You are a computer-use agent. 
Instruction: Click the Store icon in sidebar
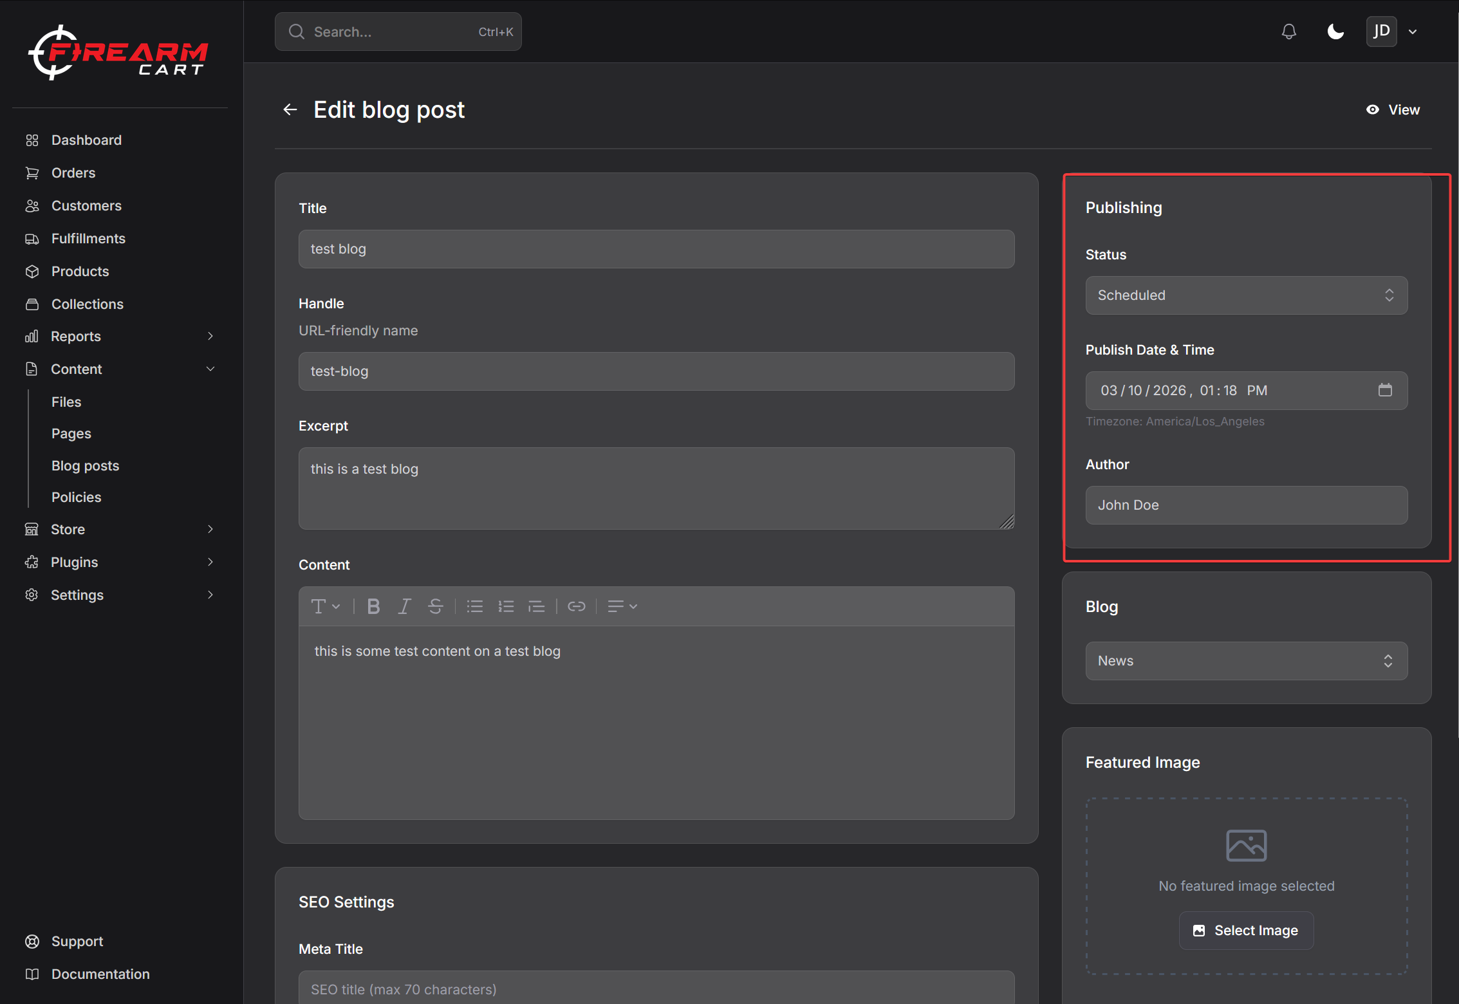(x=32, y=529)
